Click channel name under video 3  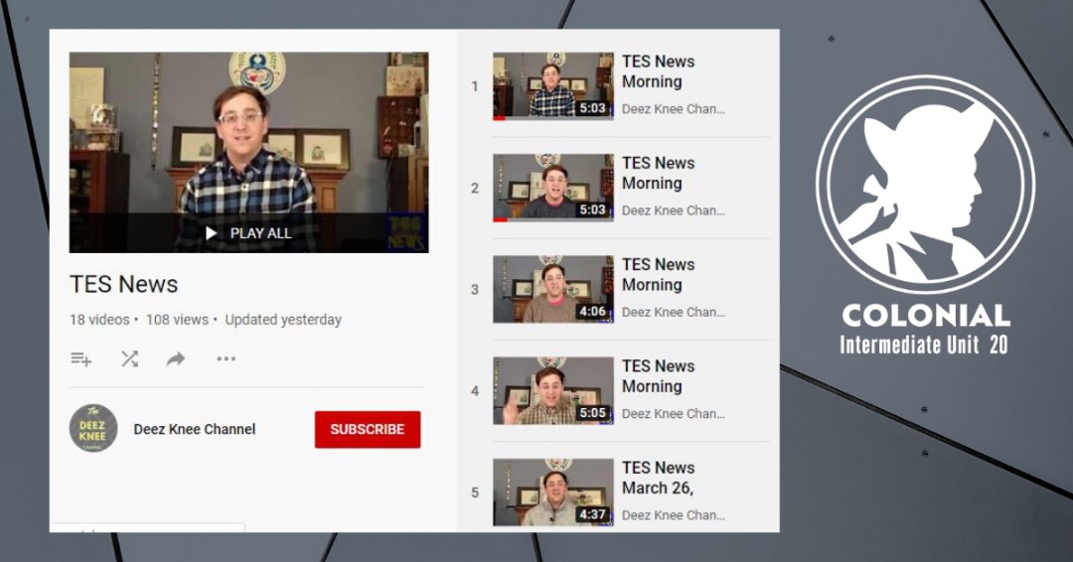674,312
